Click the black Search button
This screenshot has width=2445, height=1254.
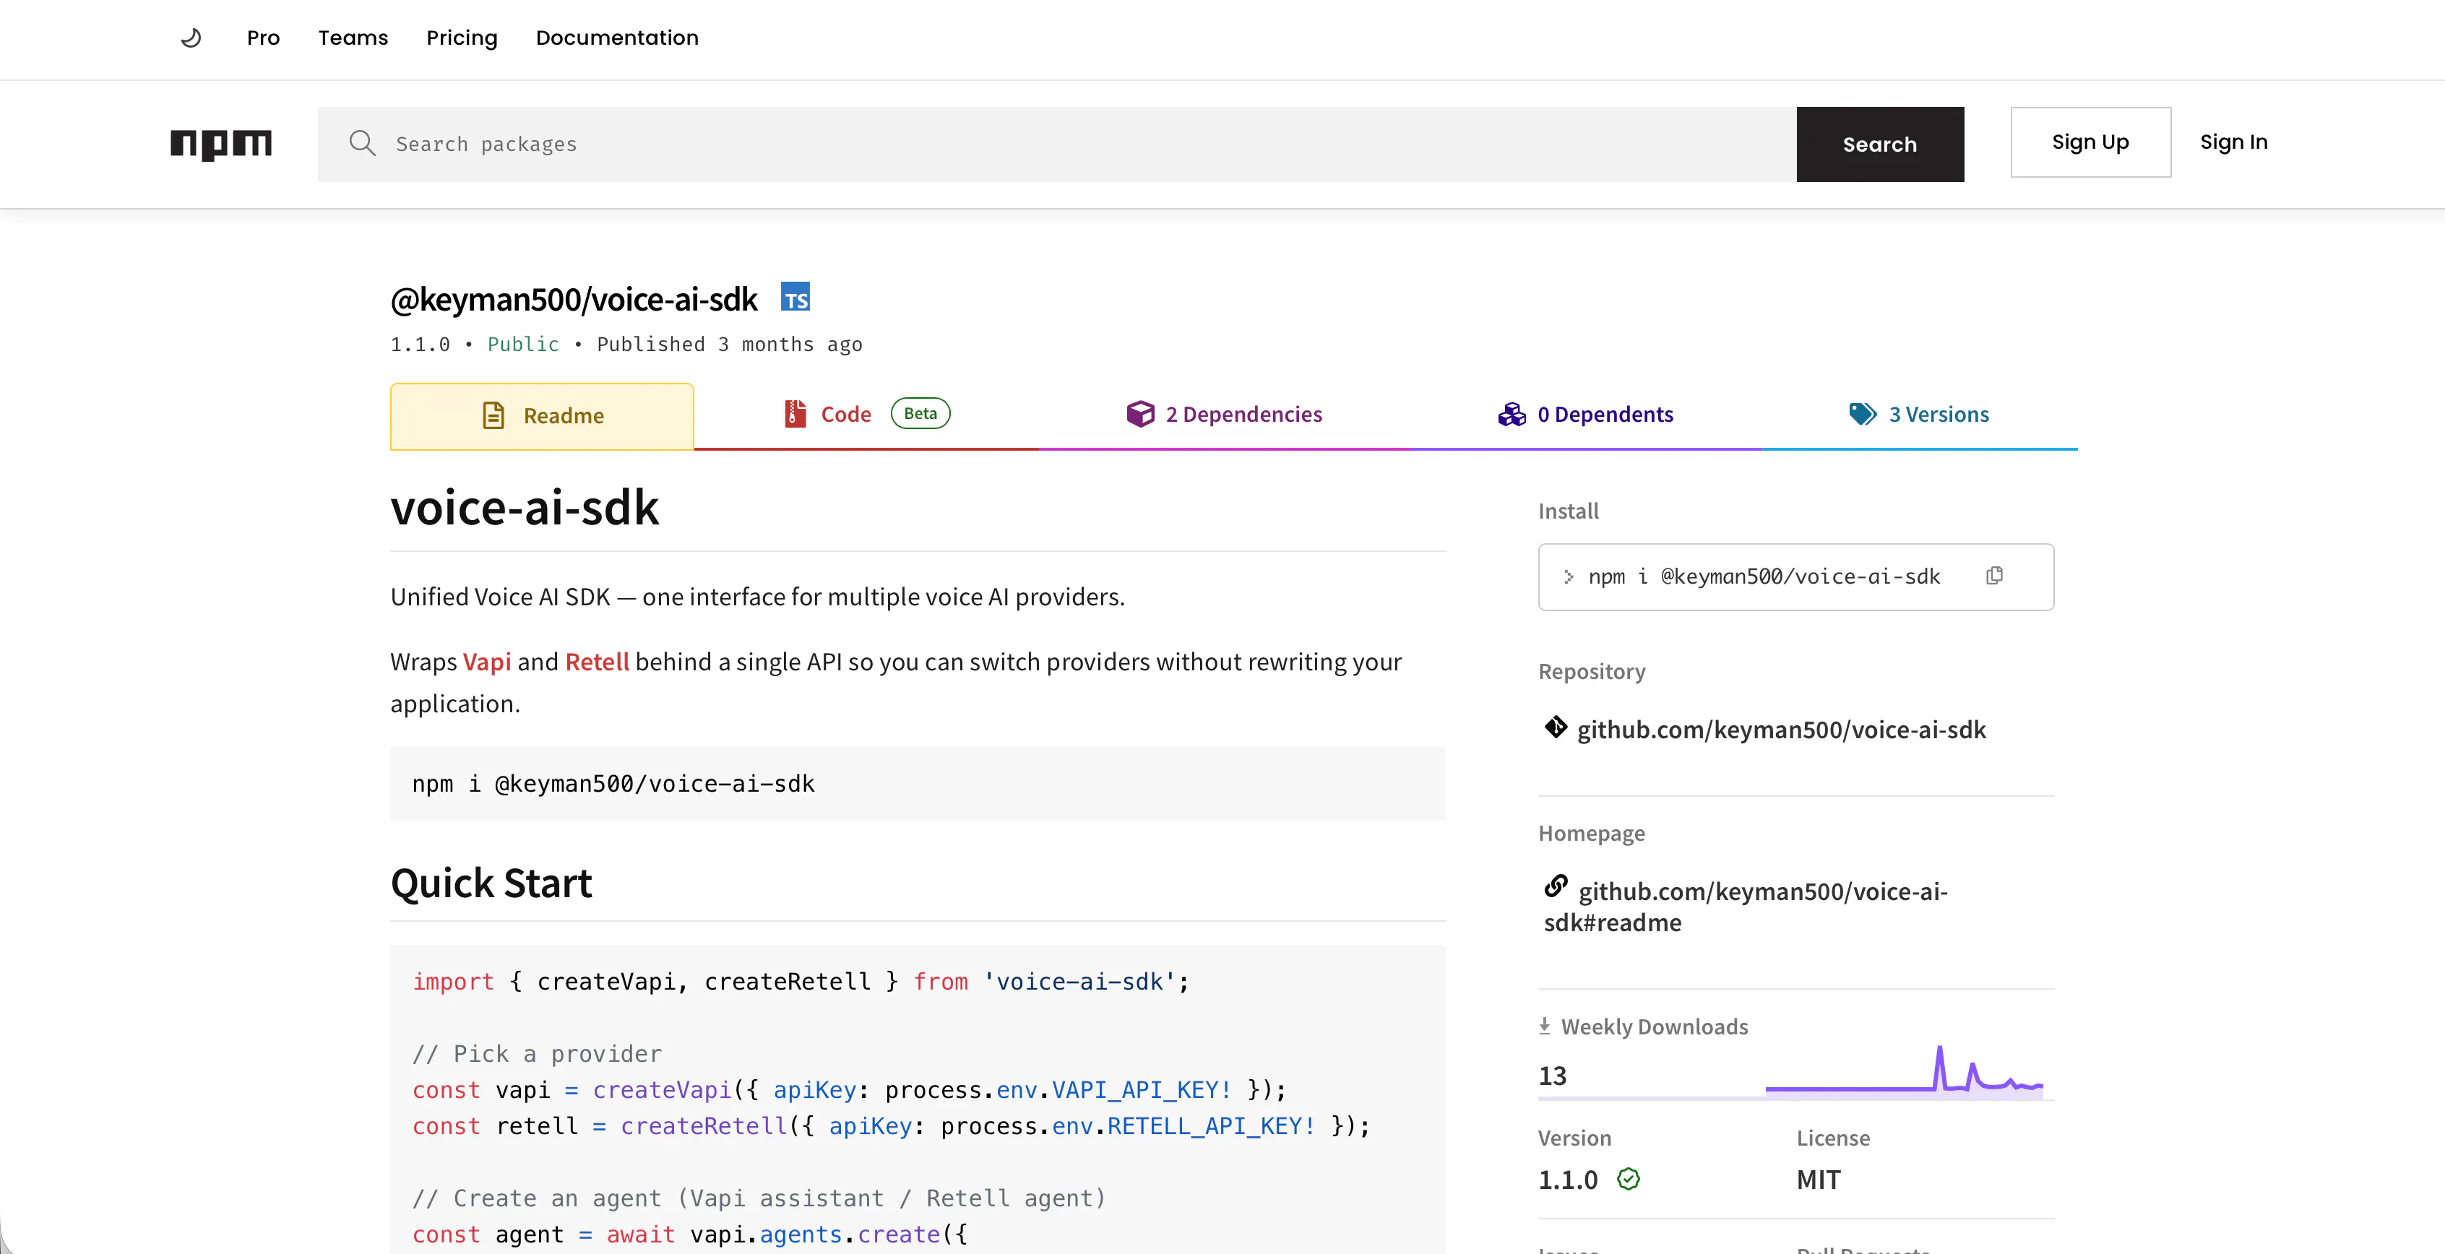coord(1879,144)
